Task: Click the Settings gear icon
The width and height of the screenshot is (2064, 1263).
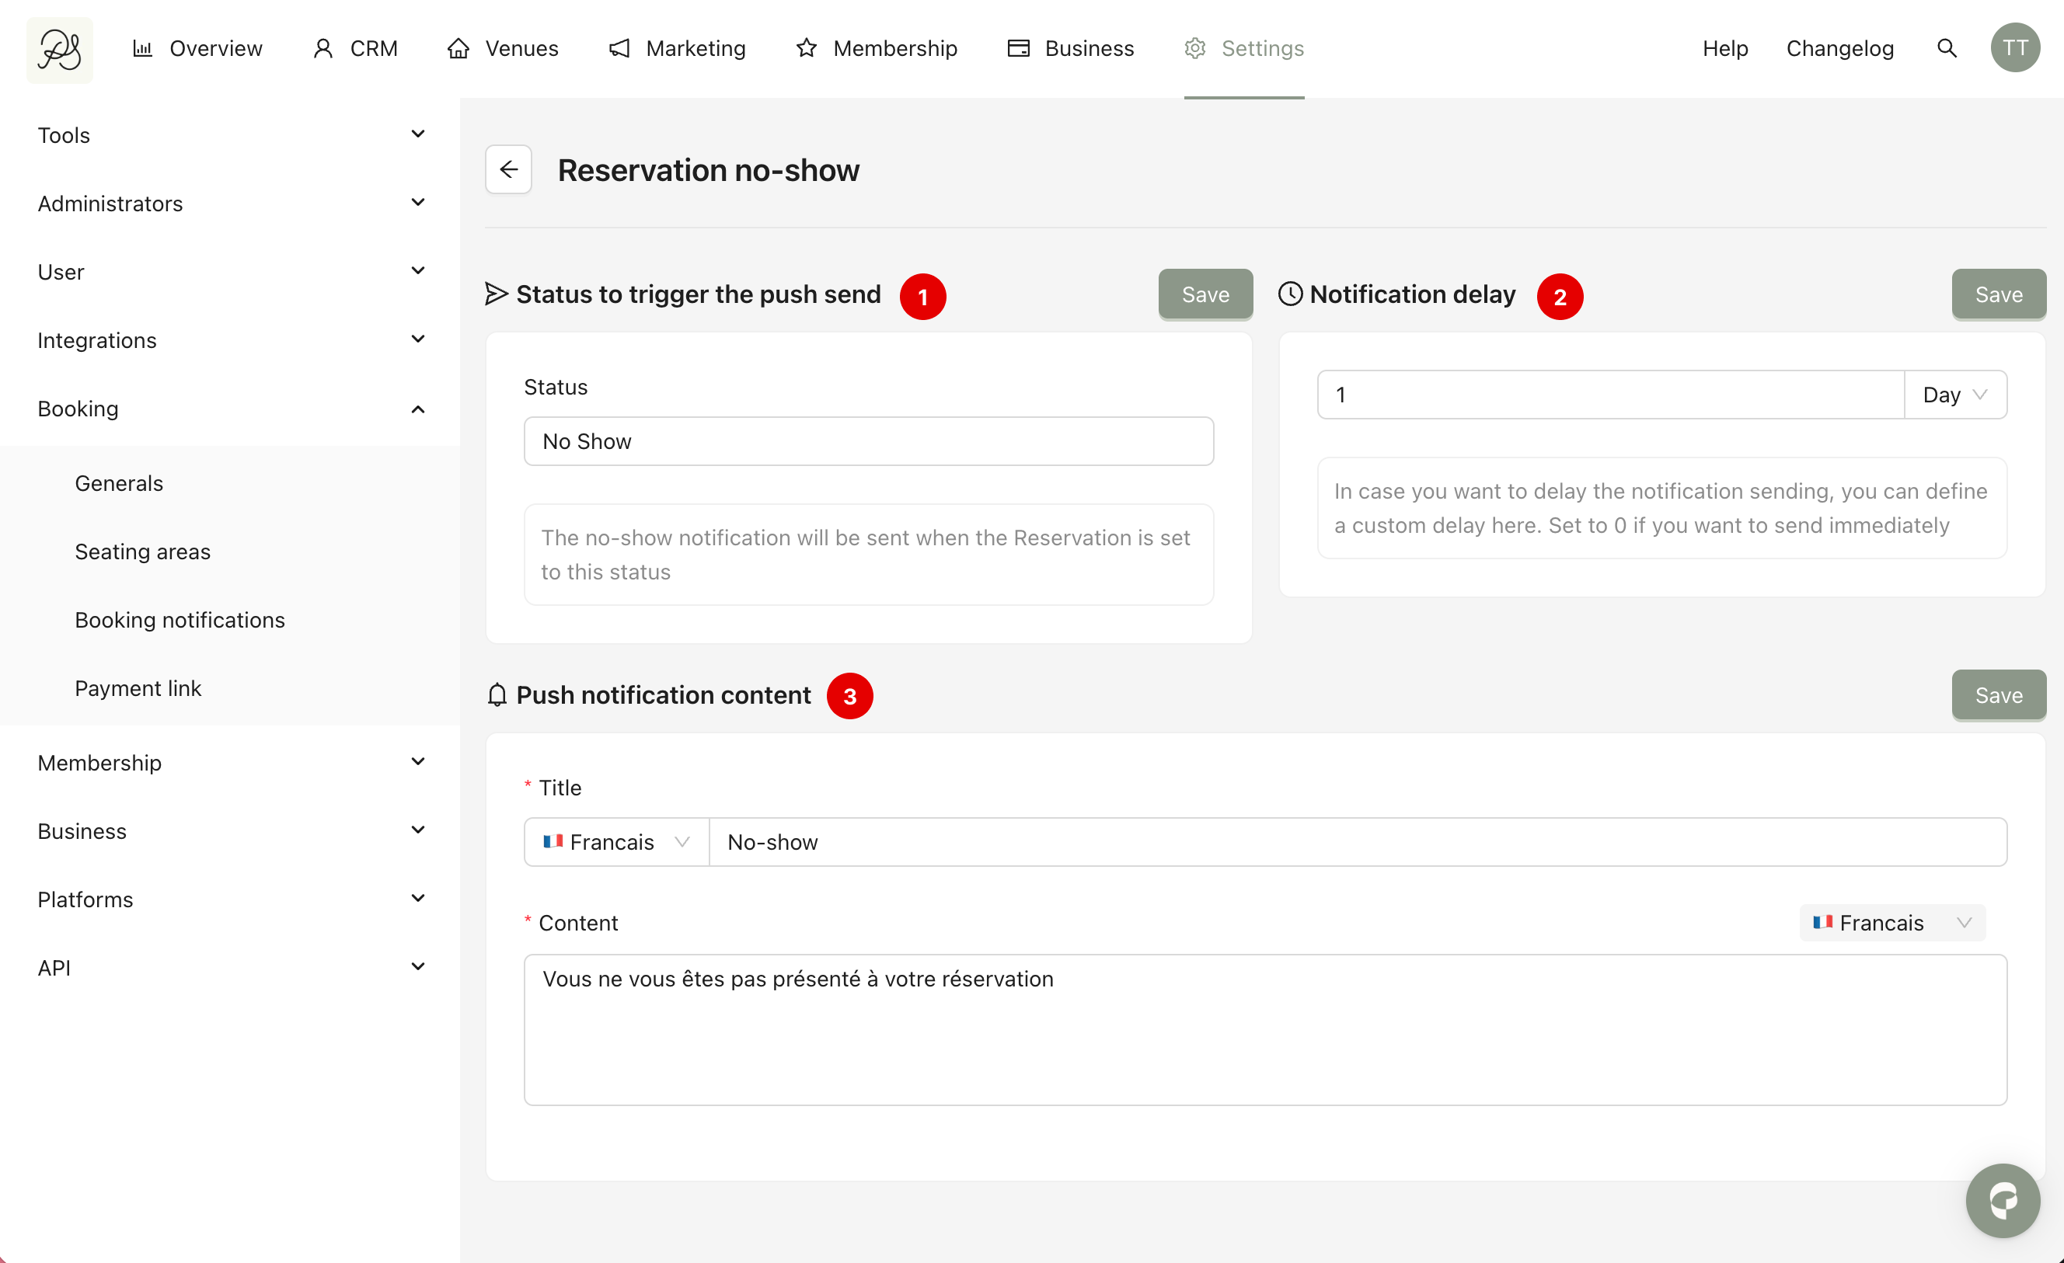Action: click(1194, 49)
